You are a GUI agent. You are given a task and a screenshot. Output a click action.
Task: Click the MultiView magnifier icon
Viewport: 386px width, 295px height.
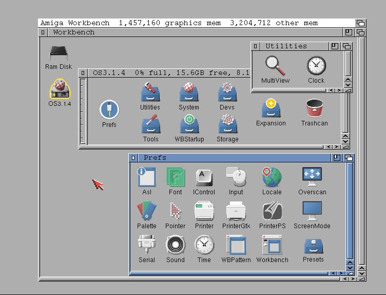tap(275, 66)
